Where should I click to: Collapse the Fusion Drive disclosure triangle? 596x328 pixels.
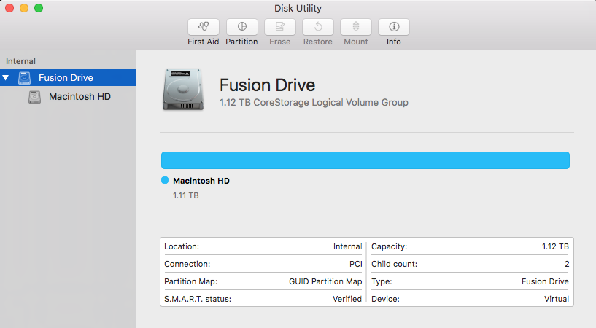pyautogui.click(x=6, y=78)
